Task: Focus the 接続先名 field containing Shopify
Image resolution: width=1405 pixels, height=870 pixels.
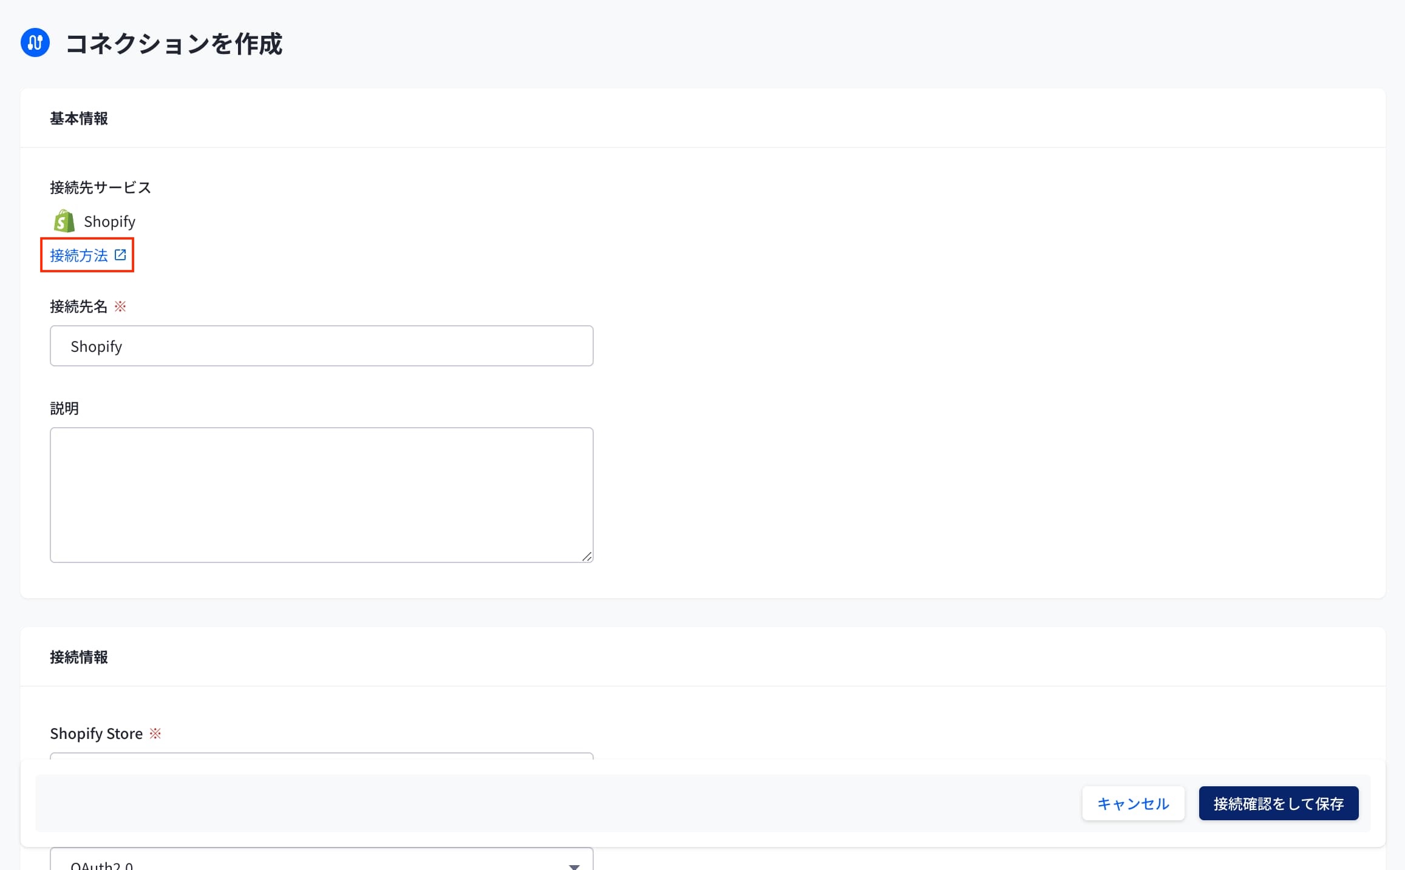Action: 321,346
